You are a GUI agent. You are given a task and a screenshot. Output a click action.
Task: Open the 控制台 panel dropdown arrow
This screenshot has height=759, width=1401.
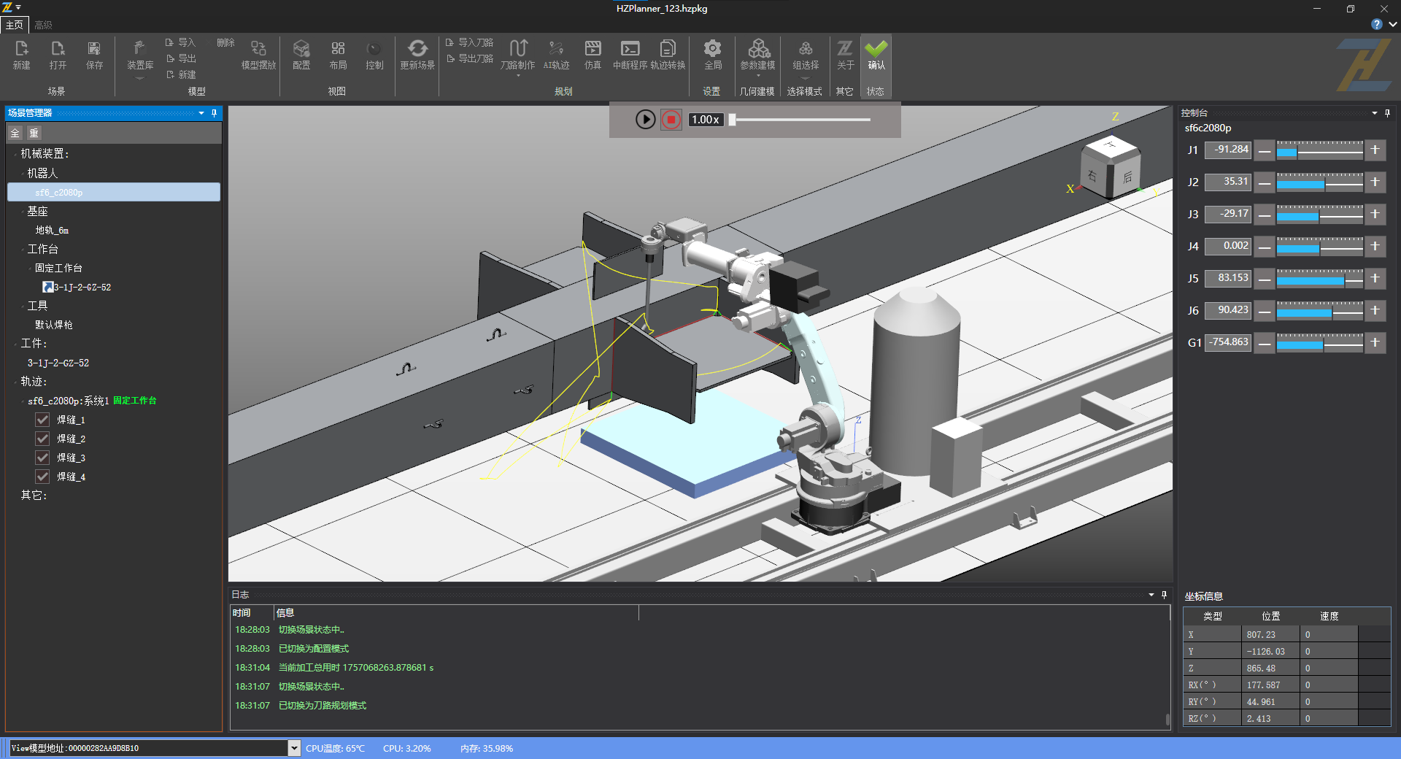coord(1375,113)
